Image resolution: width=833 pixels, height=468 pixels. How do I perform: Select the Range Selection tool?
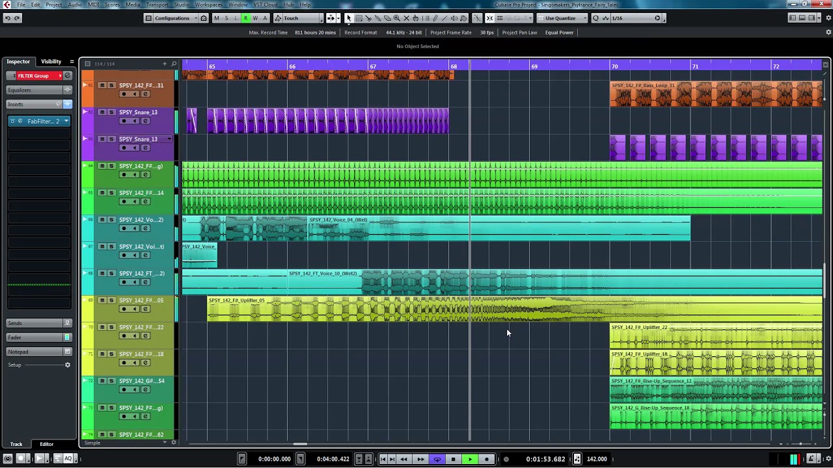point(359,18)
